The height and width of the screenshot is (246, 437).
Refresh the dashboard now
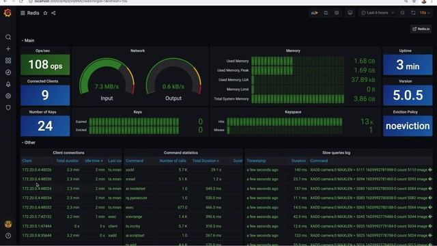(413, 13)
